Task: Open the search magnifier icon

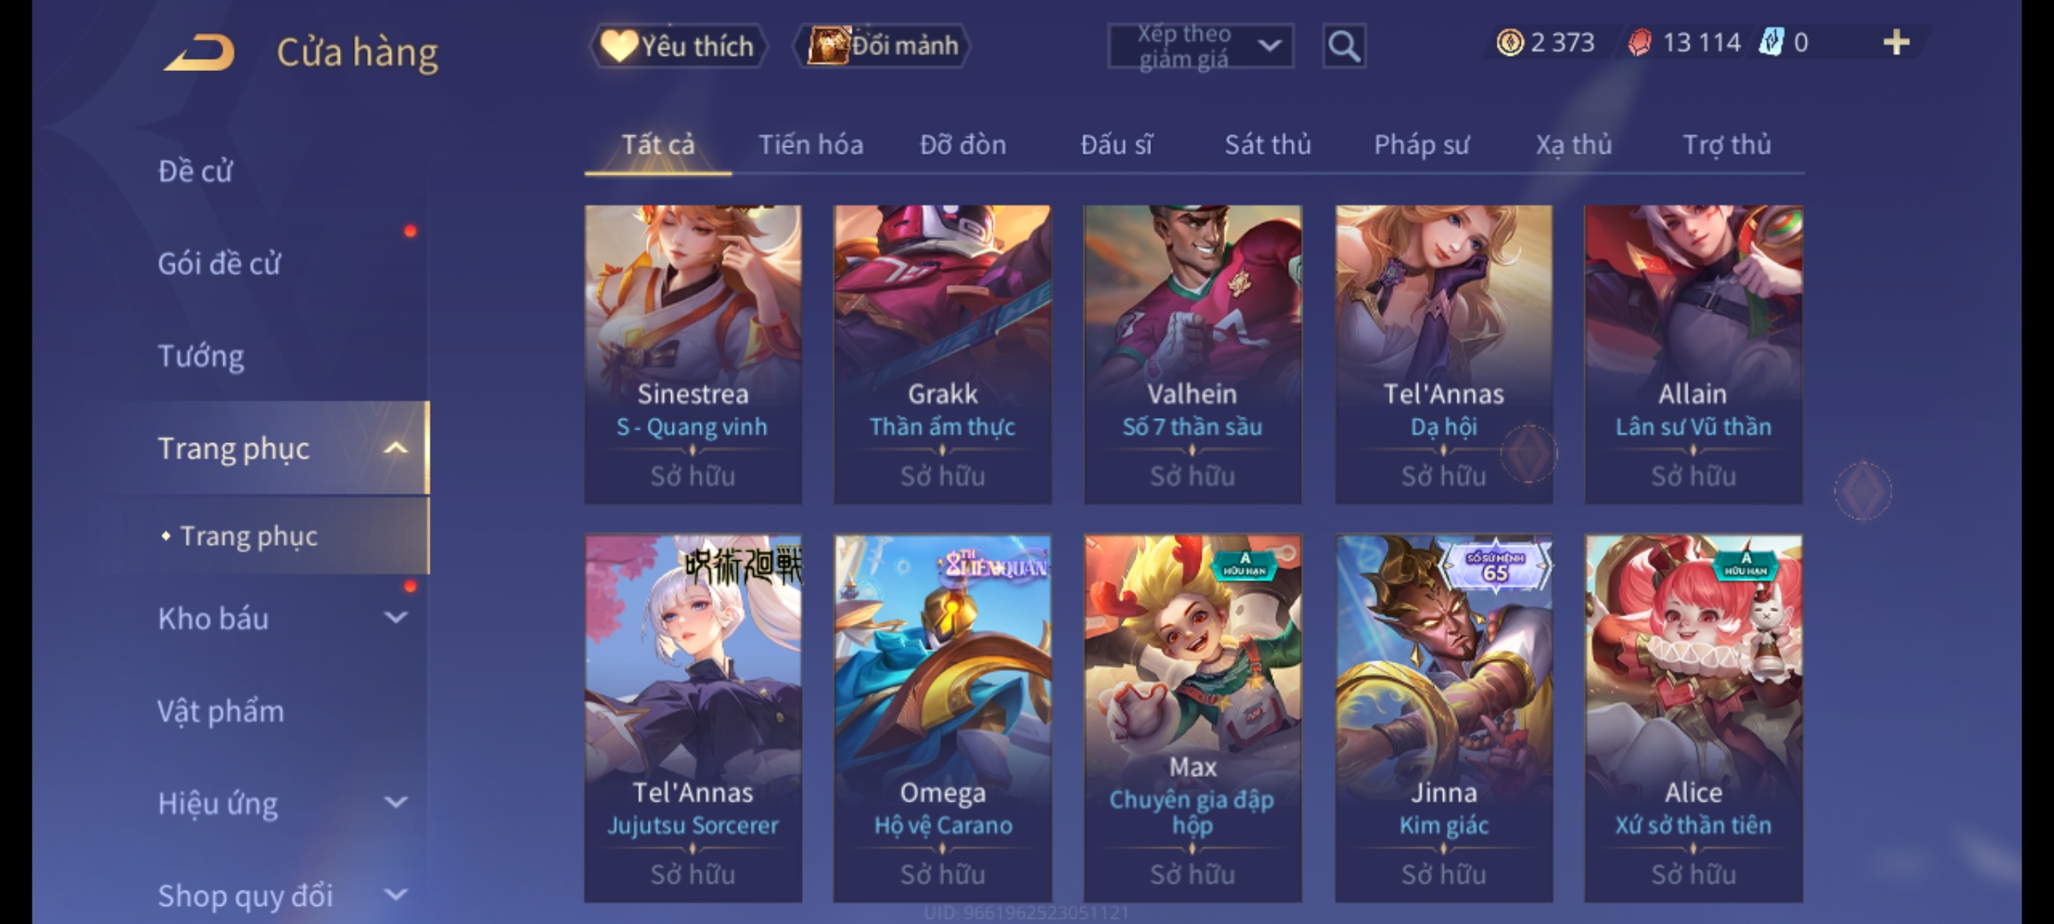Action: pos(1344,46)
